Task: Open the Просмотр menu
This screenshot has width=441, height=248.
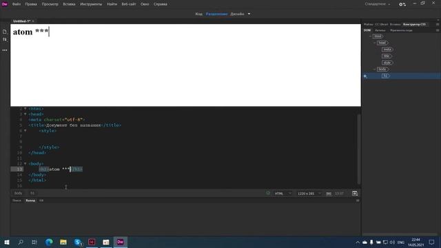Action: coord(50,4)
